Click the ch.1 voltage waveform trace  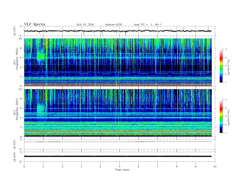(118, 31)
